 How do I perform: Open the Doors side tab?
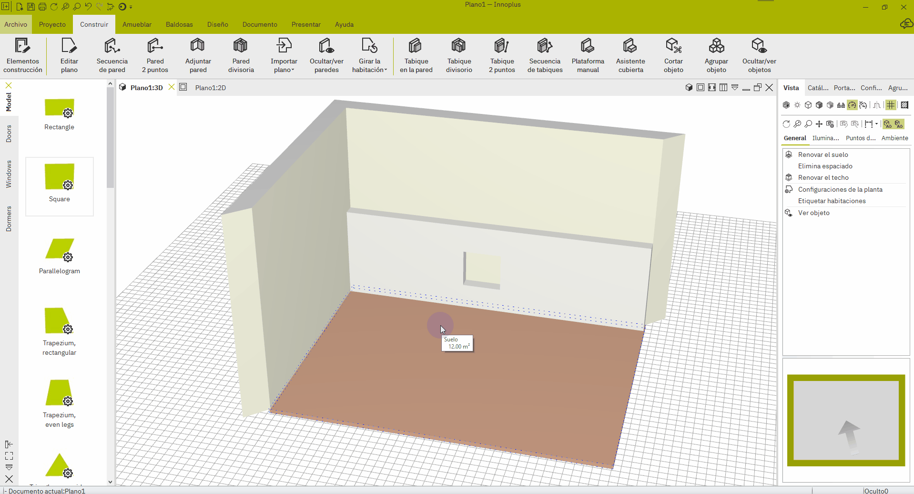click(9, 134)
